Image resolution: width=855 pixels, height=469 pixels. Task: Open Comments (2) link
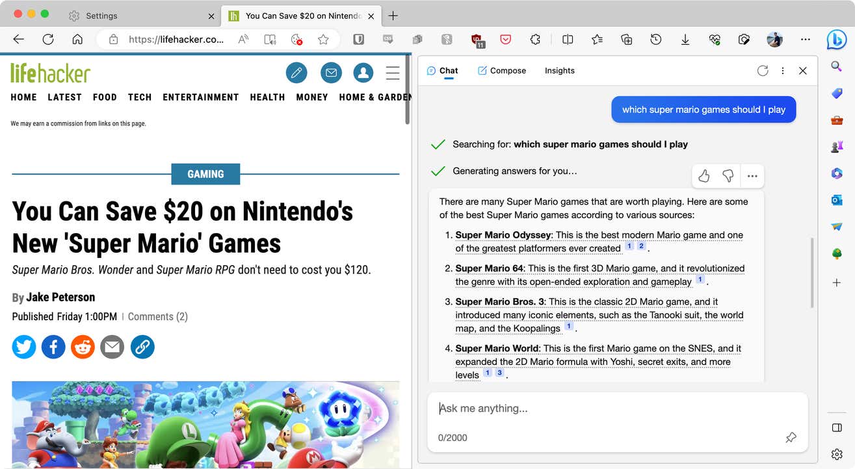point(158,317)
